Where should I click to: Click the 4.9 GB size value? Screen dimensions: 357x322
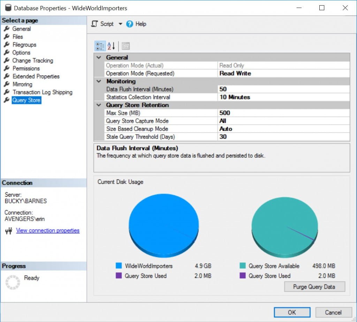tap(203, 266)
